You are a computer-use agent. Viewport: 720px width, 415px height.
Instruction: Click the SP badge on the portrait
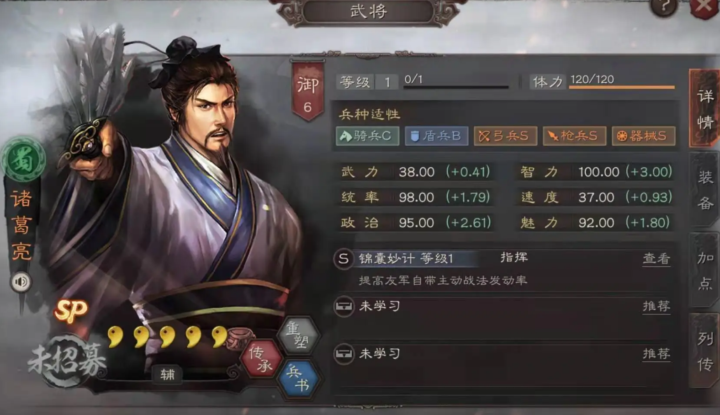(x=71, y=311)
